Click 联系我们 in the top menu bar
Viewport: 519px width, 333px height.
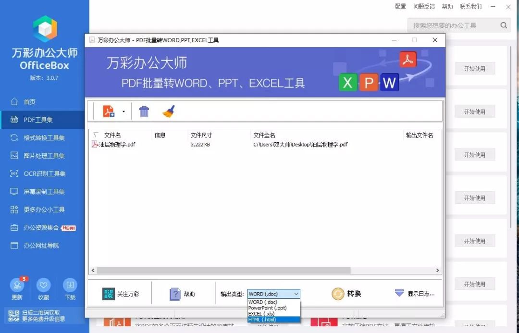tap(470, 6)
